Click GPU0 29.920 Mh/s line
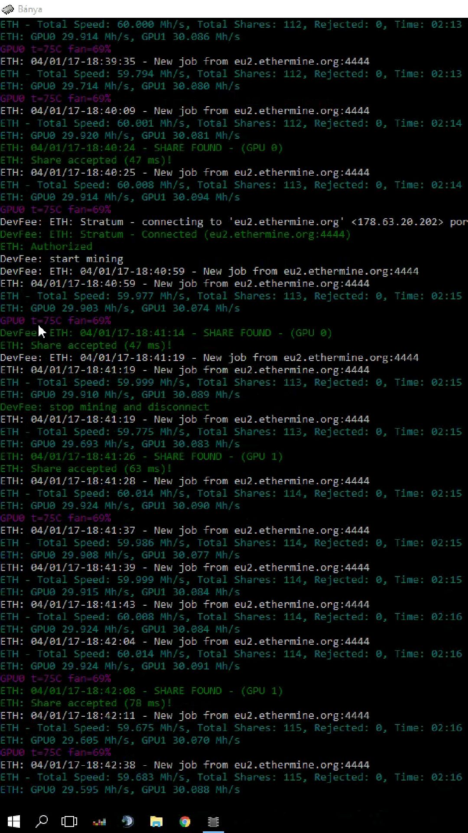The image size is (468, 833). click(120, 136)
